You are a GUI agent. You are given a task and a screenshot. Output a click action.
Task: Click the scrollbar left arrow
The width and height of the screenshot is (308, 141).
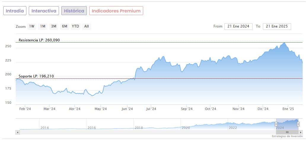pyautogui.click(x=17, y=132)
